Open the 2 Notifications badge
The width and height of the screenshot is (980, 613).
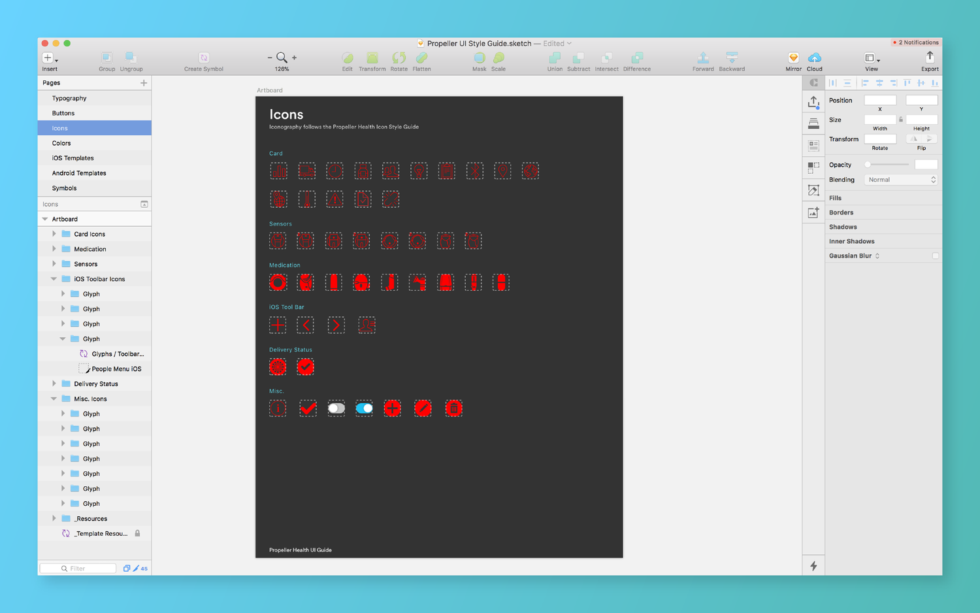coord(915,42)
